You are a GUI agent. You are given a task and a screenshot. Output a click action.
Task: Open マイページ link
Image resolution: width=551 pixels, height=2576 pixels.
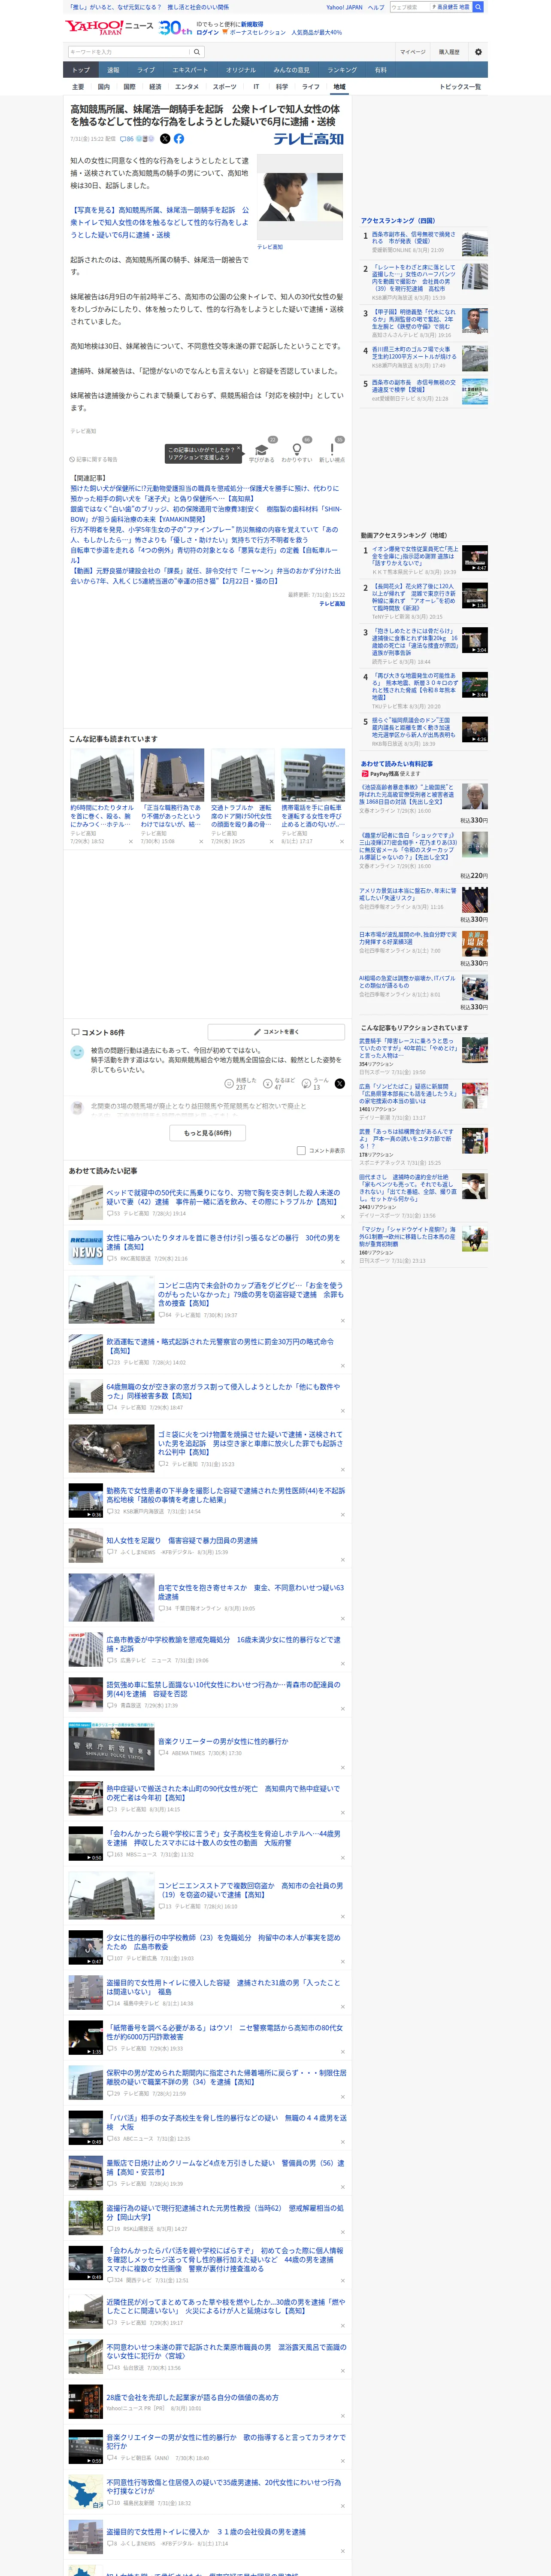coord(412,52)
